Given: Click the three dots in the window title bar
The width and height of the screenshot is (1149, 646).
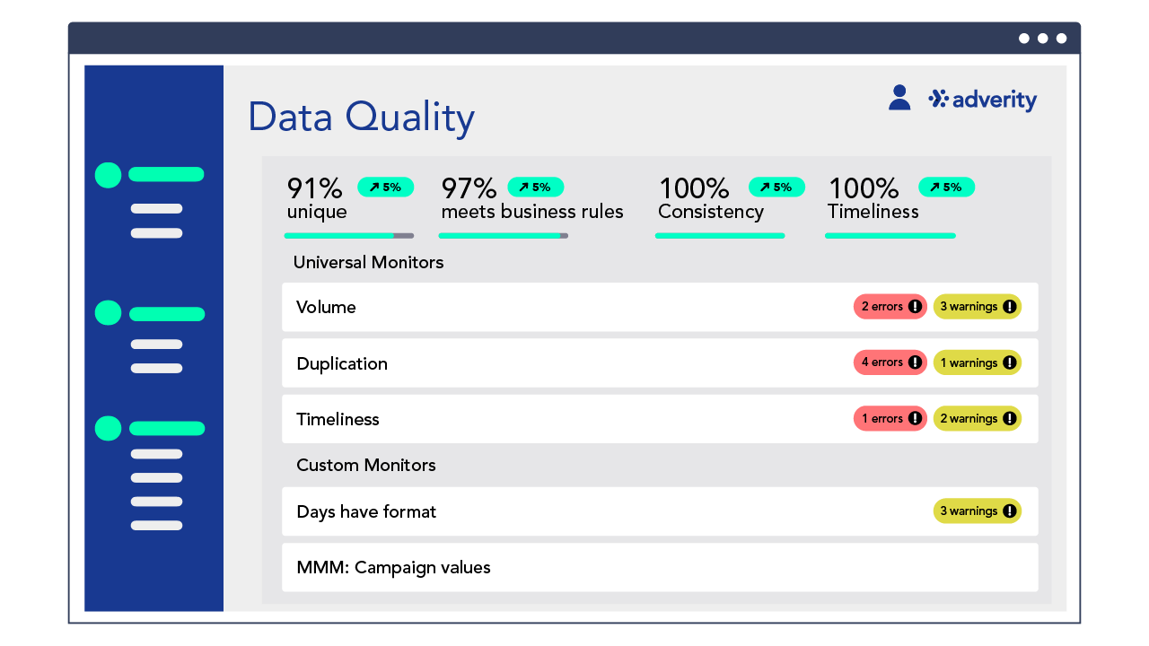Looking at the screenshot, I should [x=1043, y=39].
